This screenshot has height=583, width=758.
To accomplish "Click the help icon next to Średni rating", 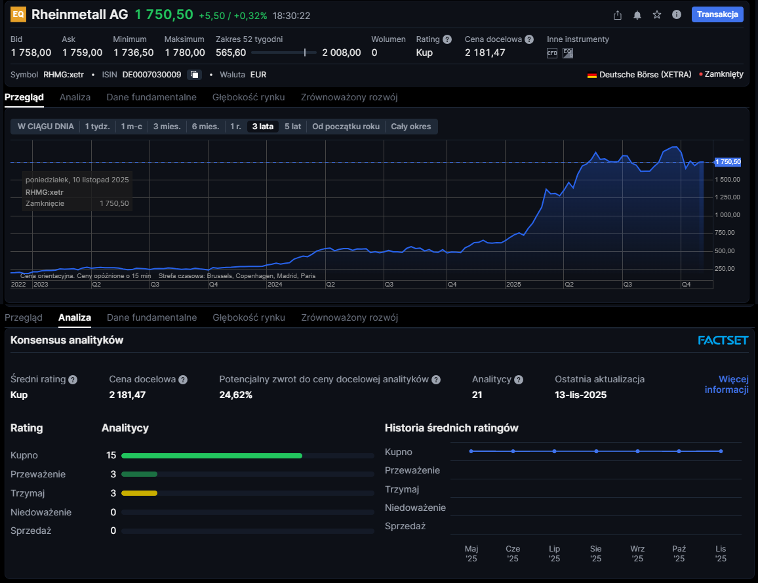I will click(x=73, y=380).
